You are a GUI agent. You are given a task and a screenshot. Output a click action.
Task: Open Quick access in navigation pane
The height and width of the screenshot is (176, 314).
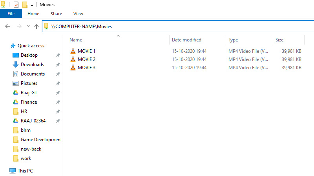click(x=31, y=46)
